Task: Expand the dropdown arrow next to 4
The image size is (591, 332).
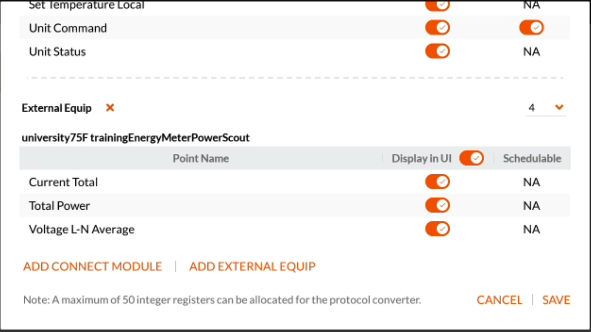Action: [559, 107]
